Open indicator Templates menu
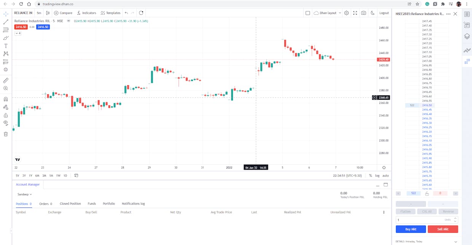This screenshot has height=245, width=472. [110, 13]
